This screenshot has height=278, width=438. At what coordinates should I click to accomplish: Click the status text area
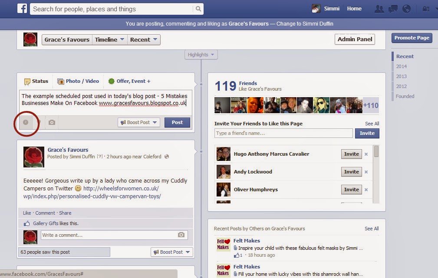(105, 103)
